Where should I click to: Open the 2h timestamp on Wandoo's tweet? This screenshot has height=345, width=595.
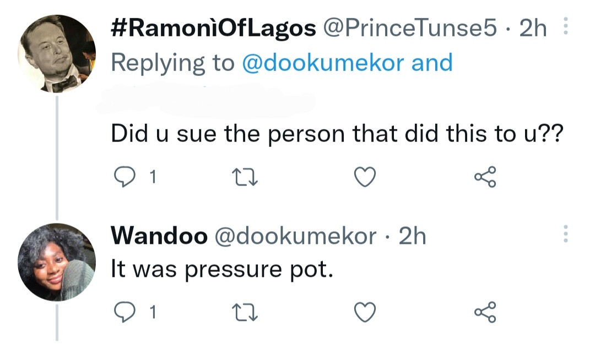pyautogui.click(x=412, y=236)
